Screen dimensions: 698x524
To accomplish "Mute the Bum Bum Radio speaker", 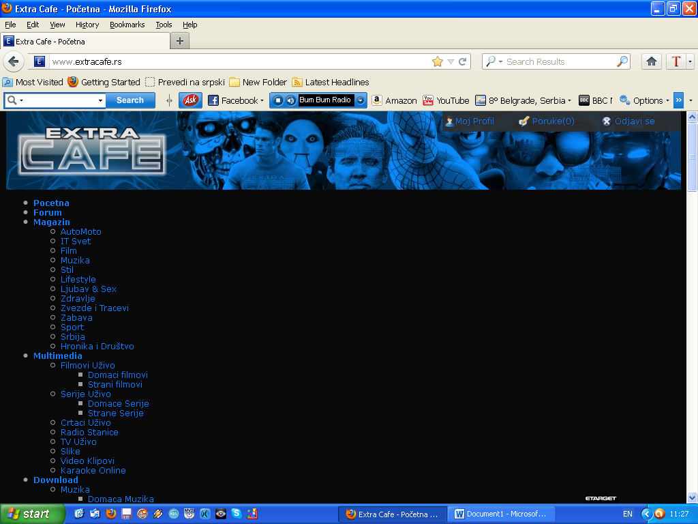I will point(290,100).
